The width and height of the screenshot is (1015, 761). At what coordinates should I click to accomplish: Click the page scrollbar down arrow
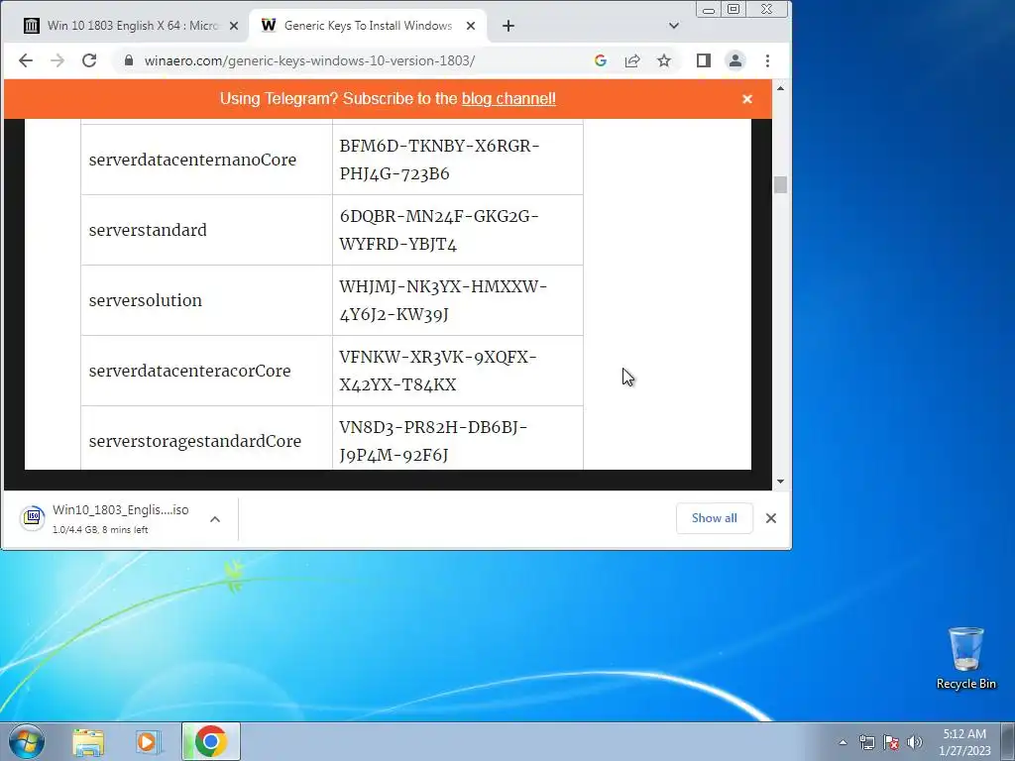[x=780, y=482]
